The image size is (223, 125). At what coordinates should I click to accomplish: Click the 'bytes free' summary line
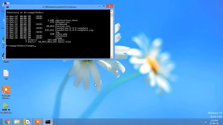point(48,42)
